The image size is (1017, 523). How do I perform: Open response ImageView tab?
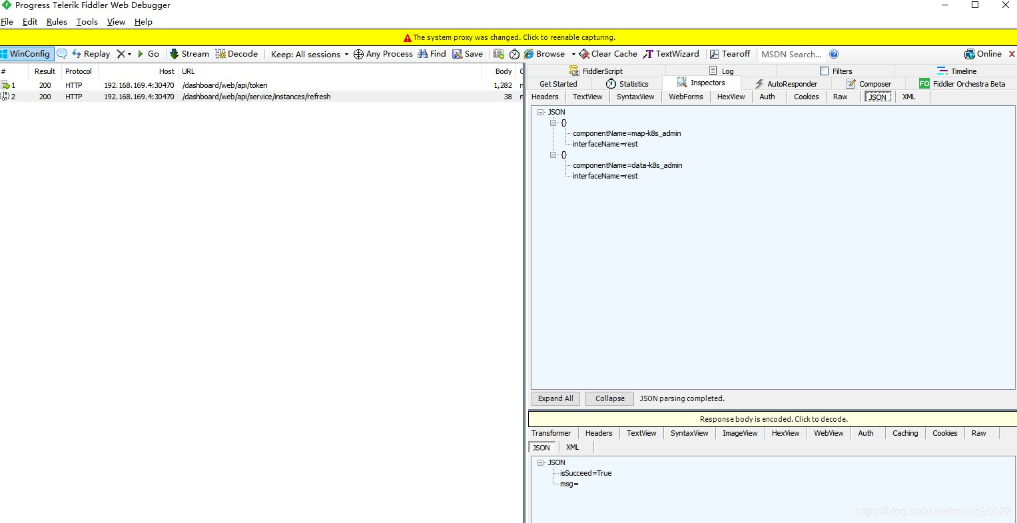coord(740,433)
